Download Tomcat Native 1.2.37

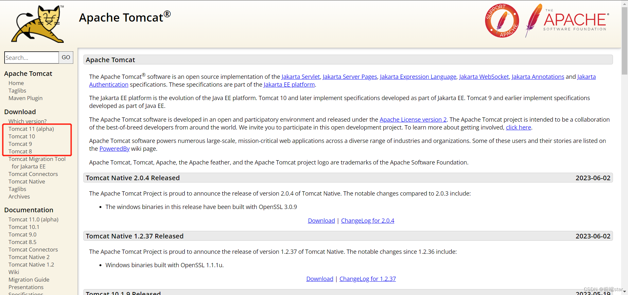(320, 279)
